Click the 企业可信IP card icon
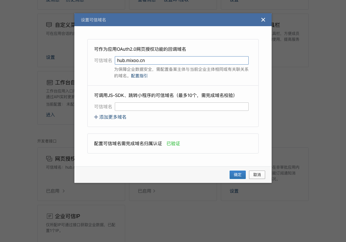This screenshot has height=242, width=346. (x=50, y=216)
